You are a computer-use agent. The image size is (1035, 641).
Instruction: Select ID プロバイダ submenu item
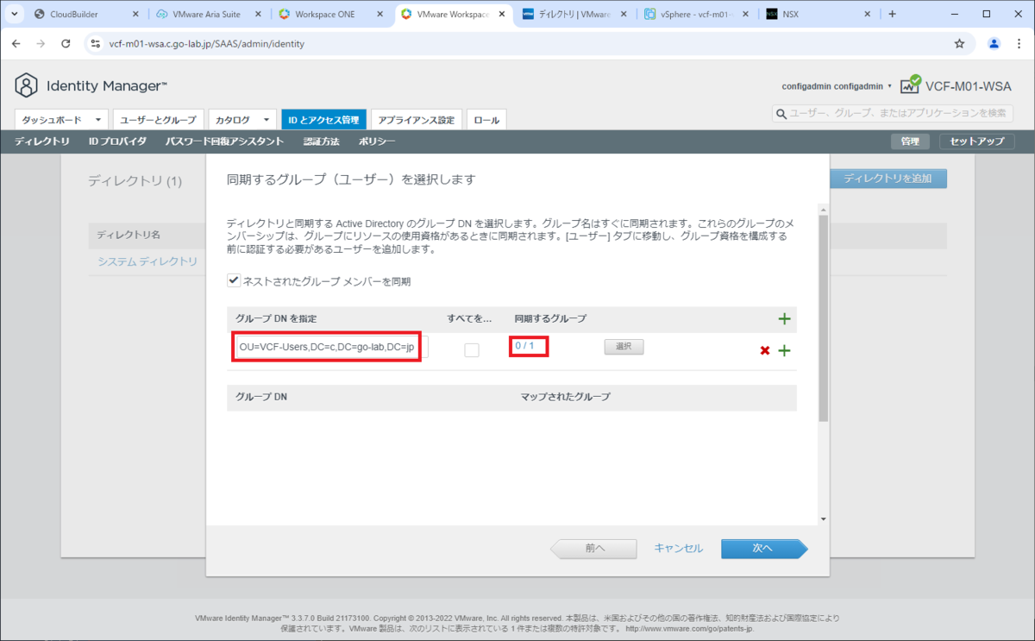(117, 141)
